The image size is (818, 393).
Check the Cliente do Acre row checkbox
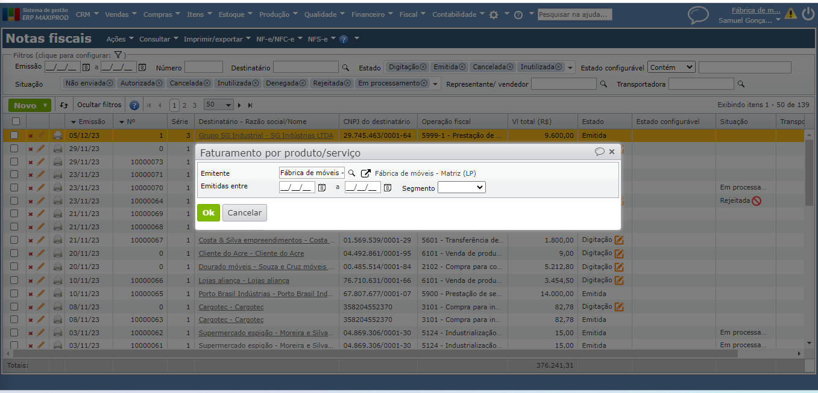pos(14,253)
